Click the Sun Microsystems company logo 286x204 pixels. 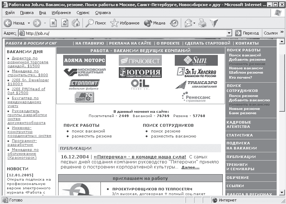coord(196,60)
